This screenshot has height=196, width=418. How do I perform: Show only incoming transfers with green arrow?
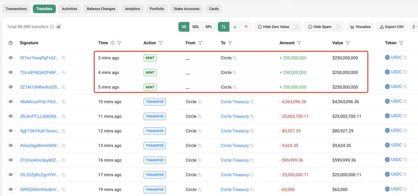[x=235, y=27]
